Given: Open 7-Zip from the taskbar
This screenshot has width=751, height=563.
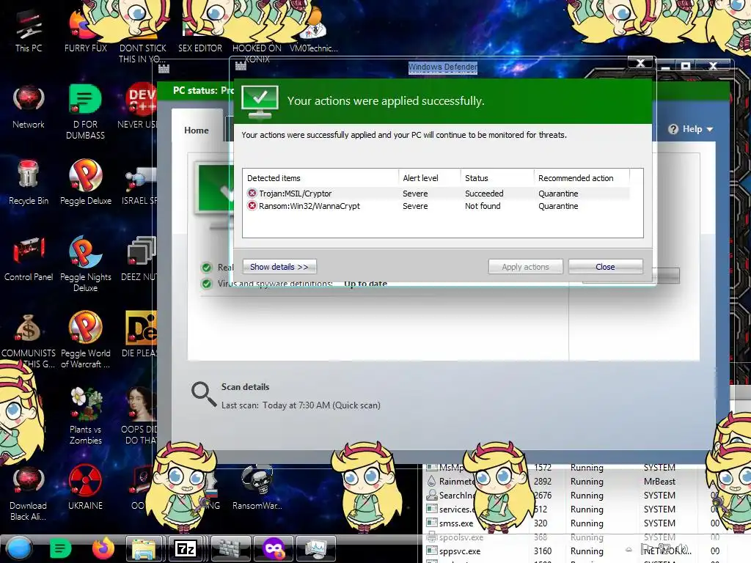Looking at the screenshot, I should coord(186,548).
